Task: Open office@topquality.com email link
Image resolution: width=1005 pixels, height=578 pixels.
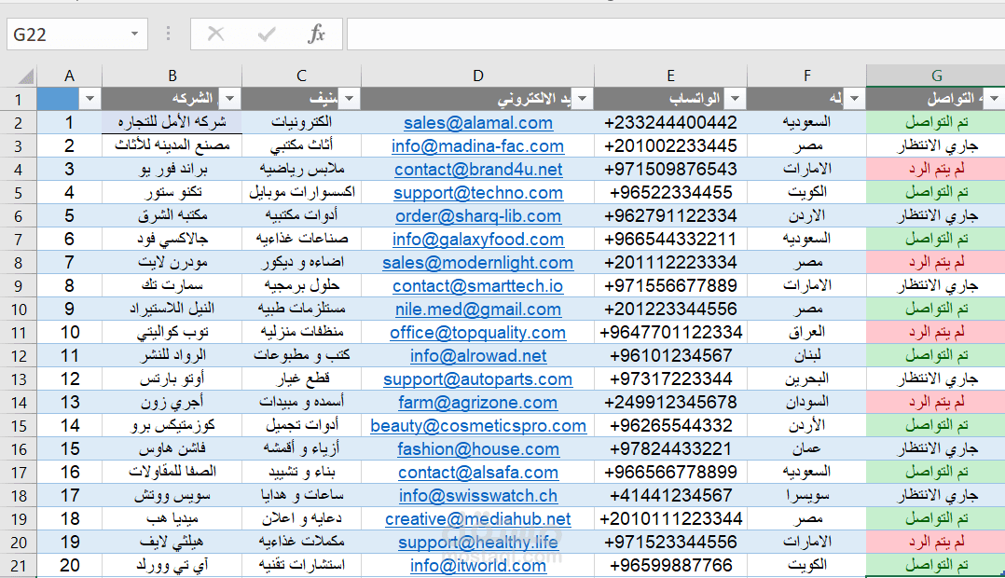Action: pos(477,333)
